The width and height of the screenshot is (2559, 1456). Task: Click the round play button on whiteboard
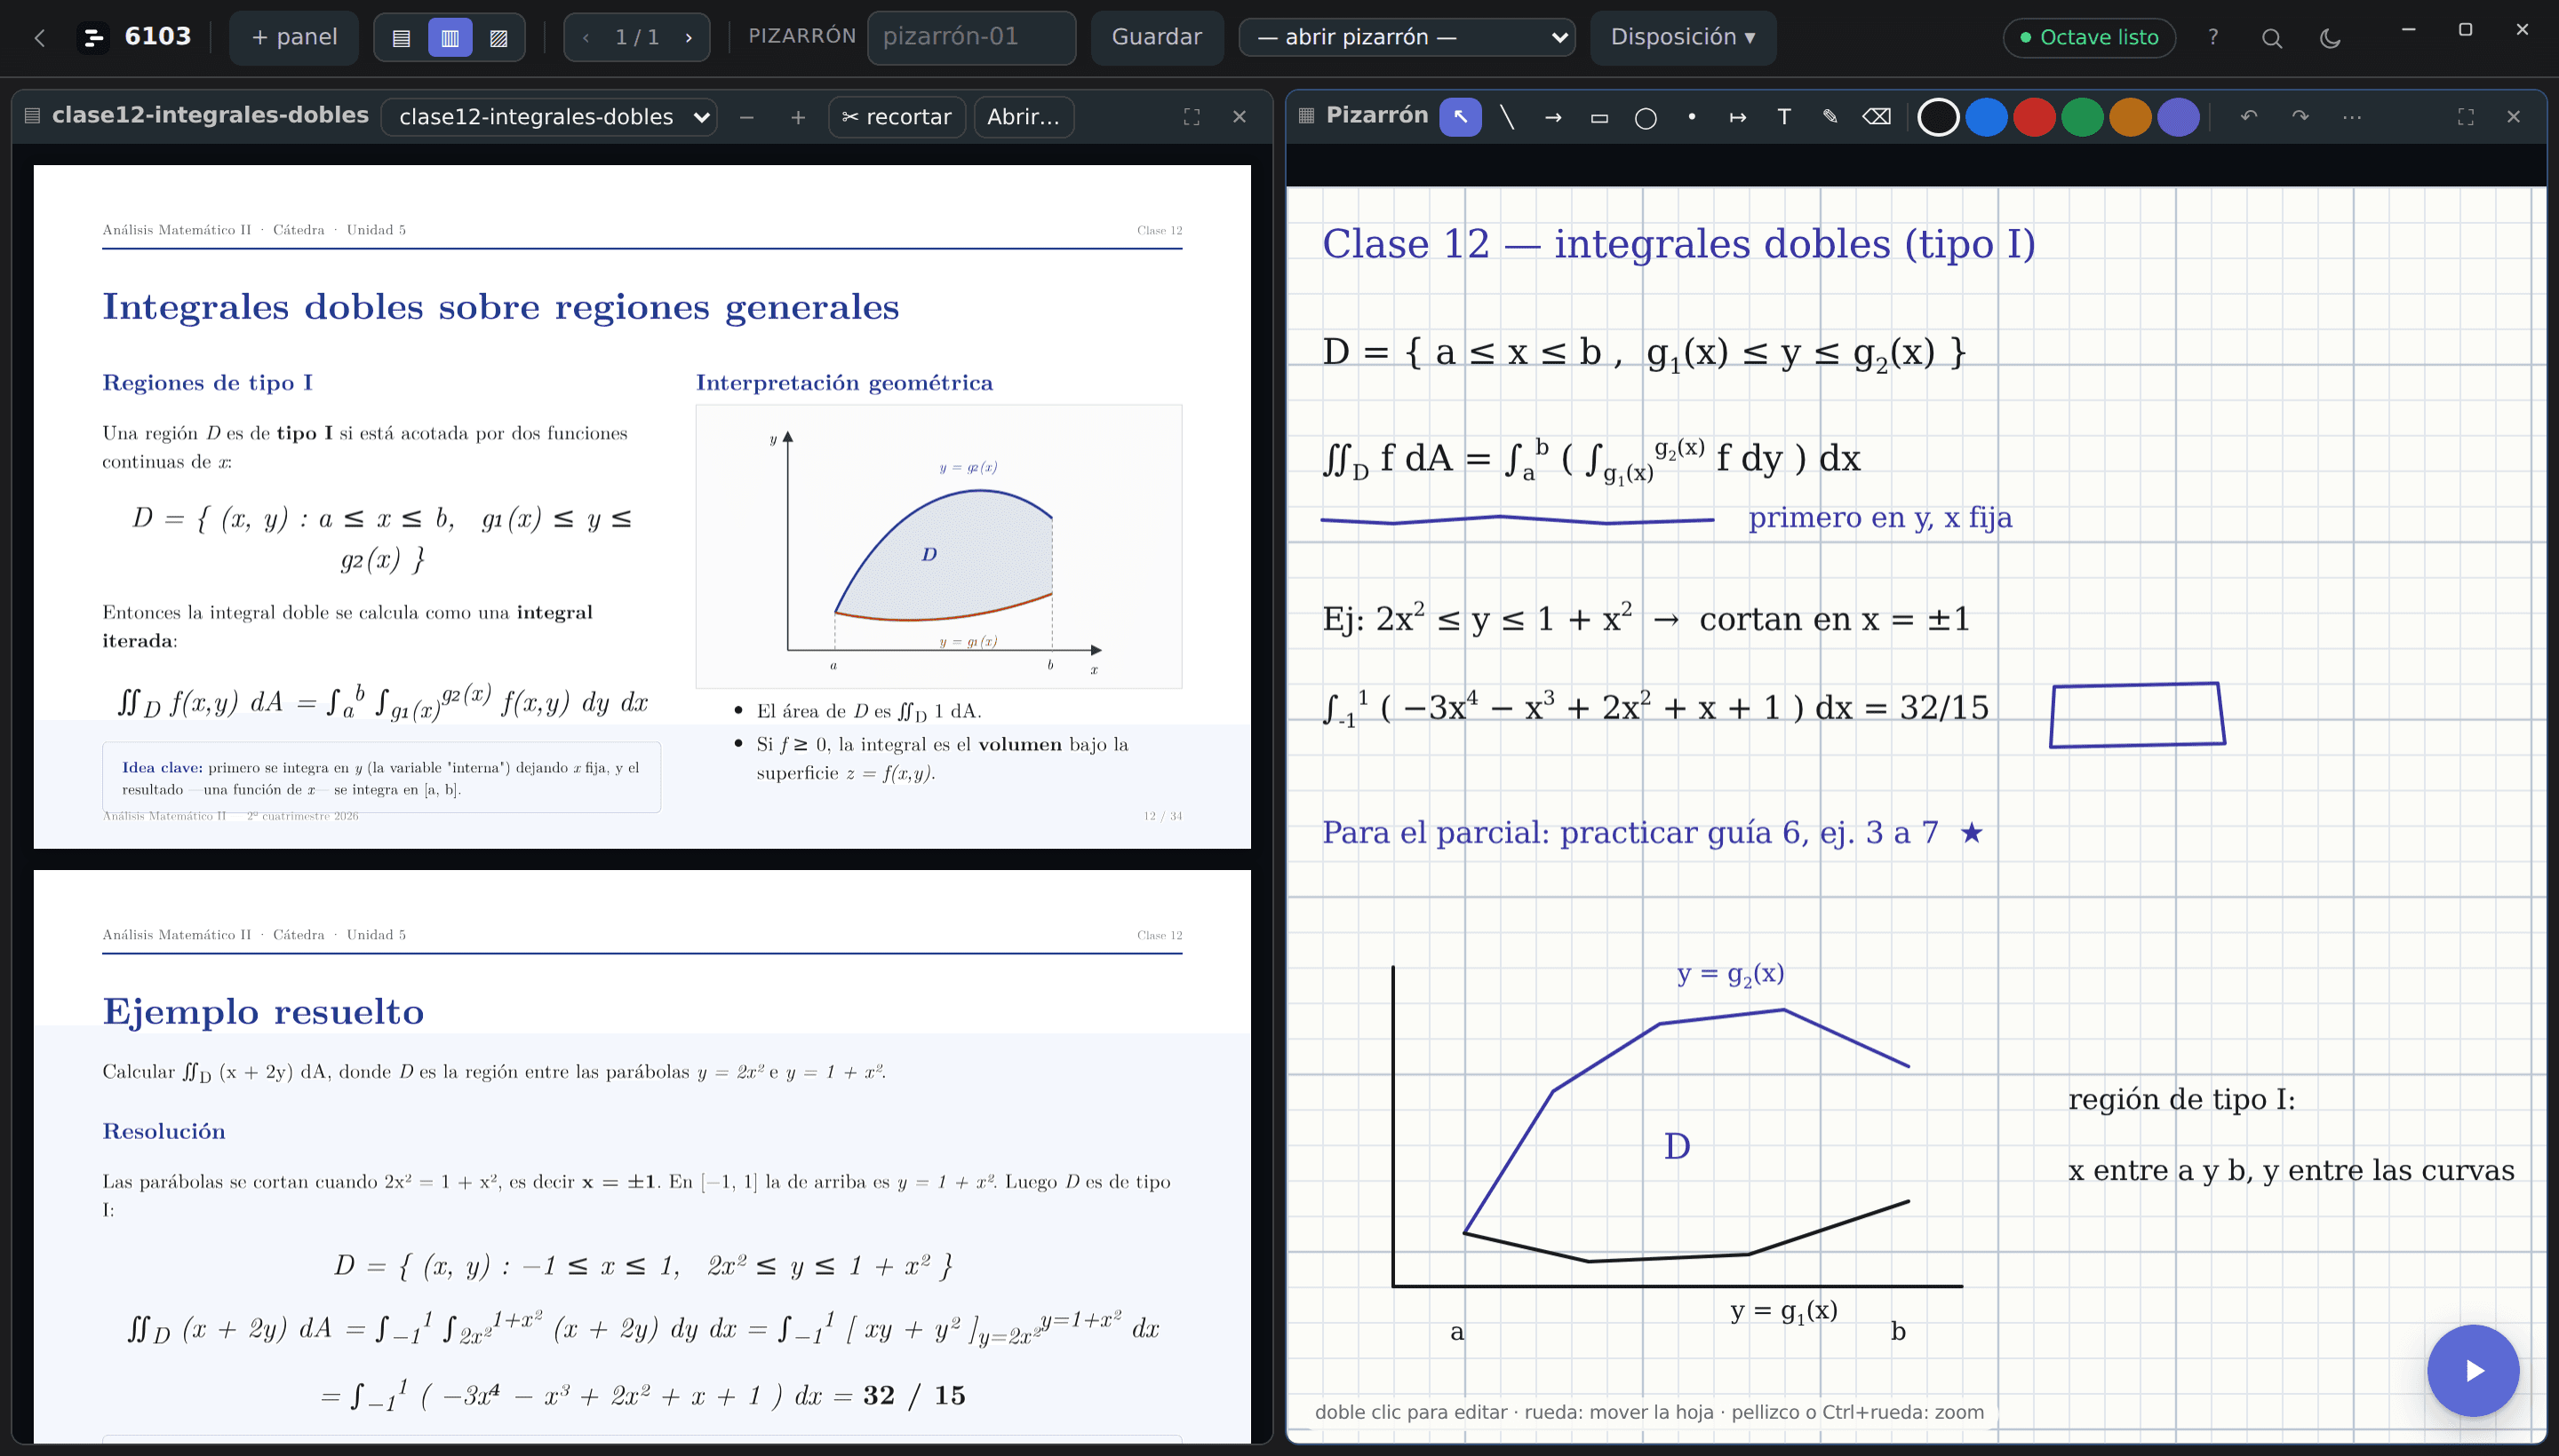click(x=2473, y=1370)
